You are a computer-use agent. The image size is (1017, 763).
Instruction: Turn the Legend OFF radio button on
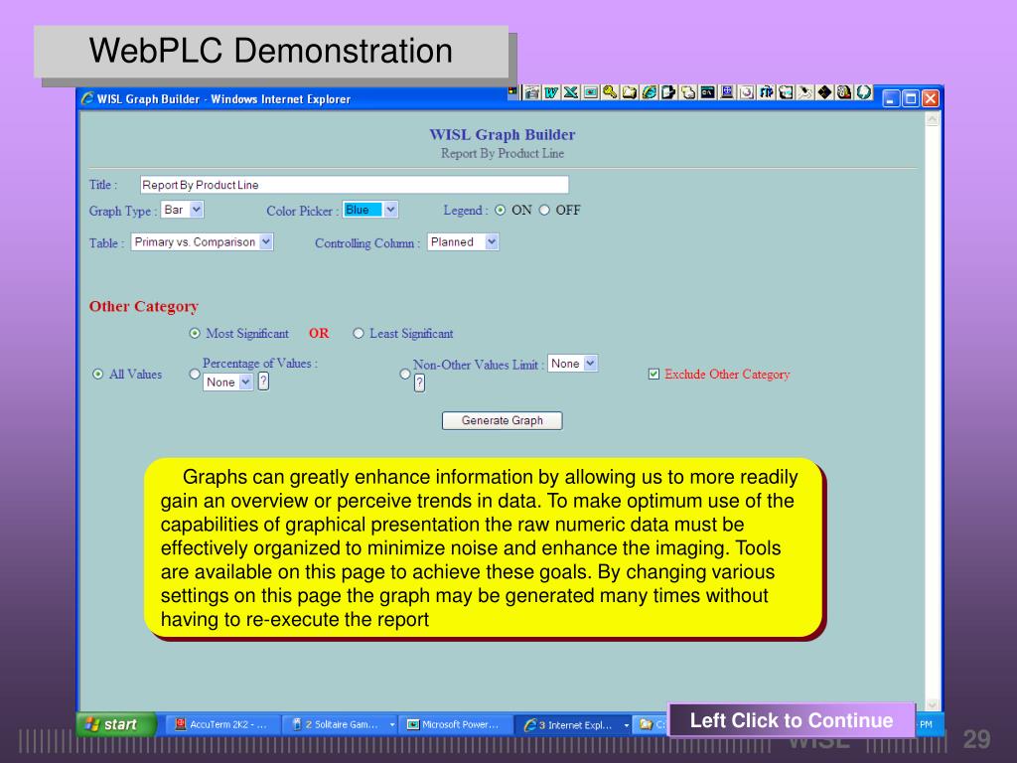544,211
